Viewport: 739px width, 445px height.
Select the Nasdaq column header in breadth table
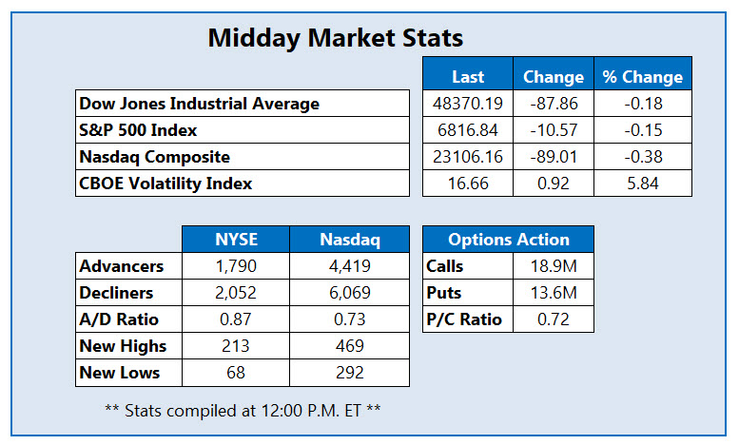[x=351, y=240]
